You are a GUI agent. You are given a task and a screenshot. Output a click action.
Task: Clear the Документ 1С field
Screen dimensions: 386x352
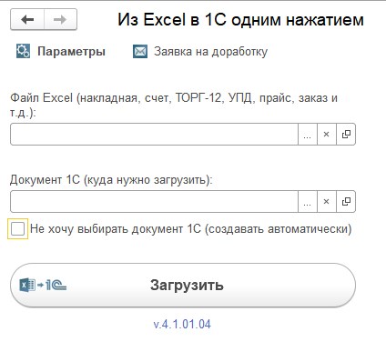pos(327,201)
